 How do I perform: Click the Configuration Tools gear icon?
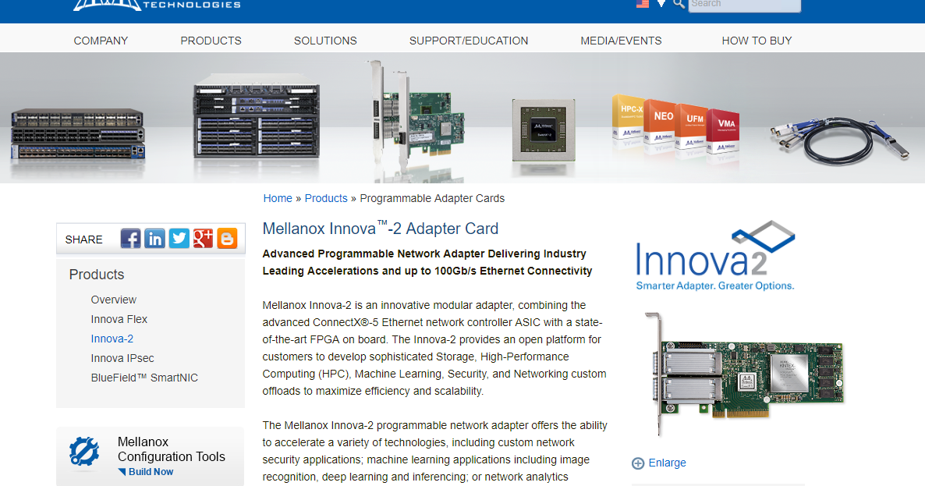pyautogui.click(x=83, y=452)
